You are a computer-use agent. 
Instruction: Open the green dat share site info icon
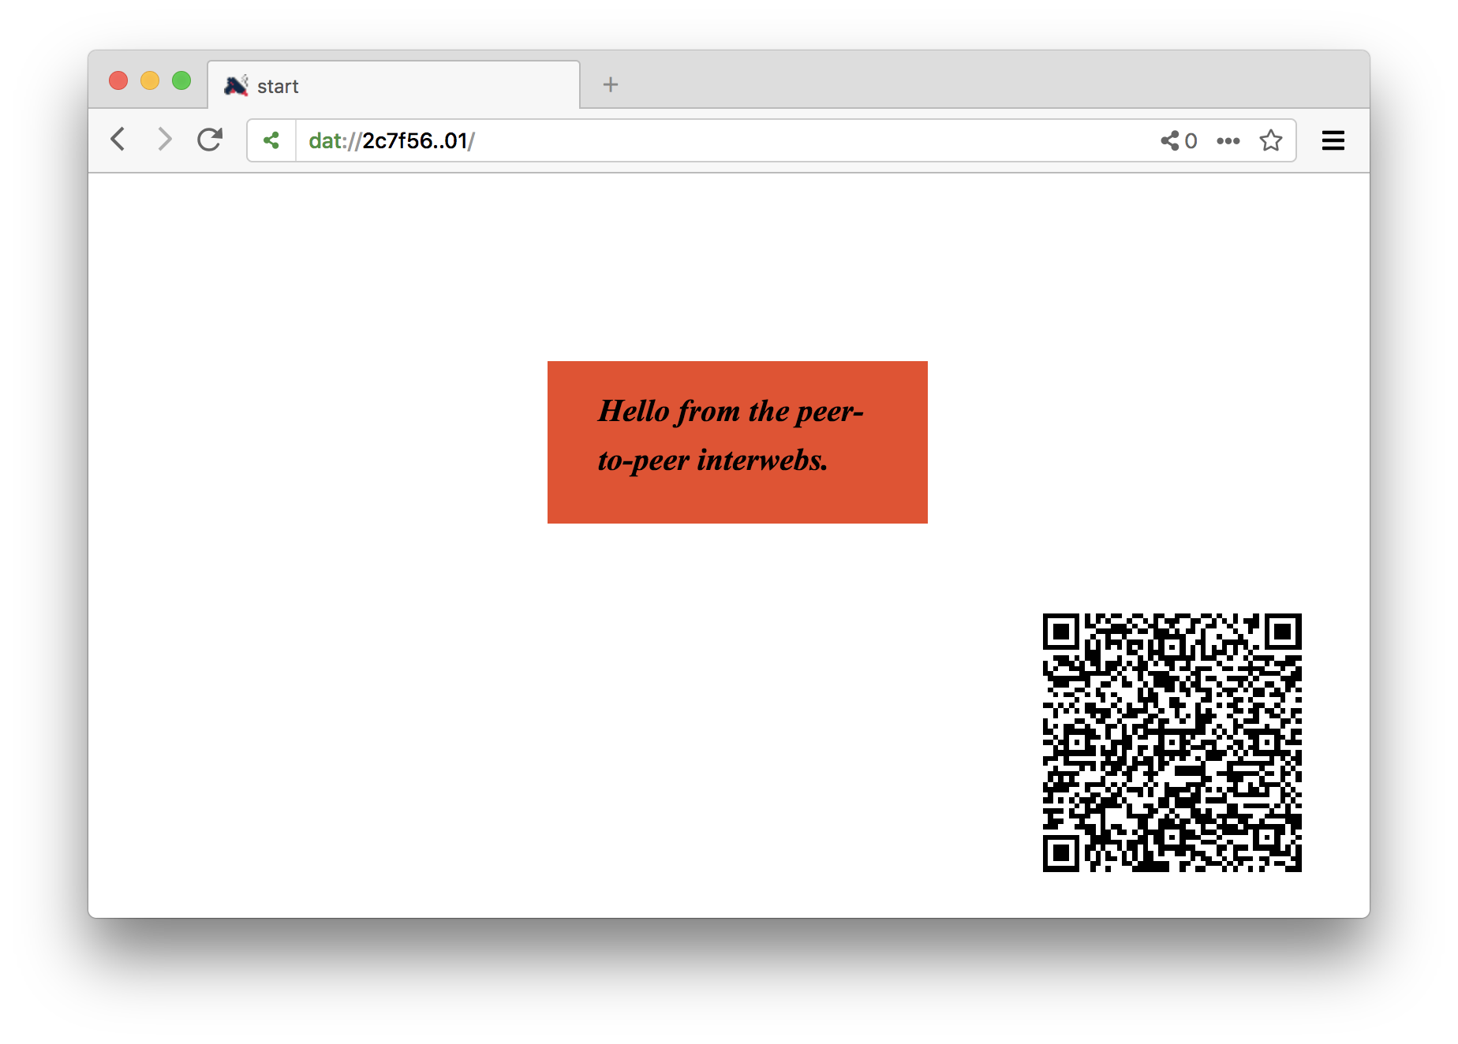click(x=271, y=140)
